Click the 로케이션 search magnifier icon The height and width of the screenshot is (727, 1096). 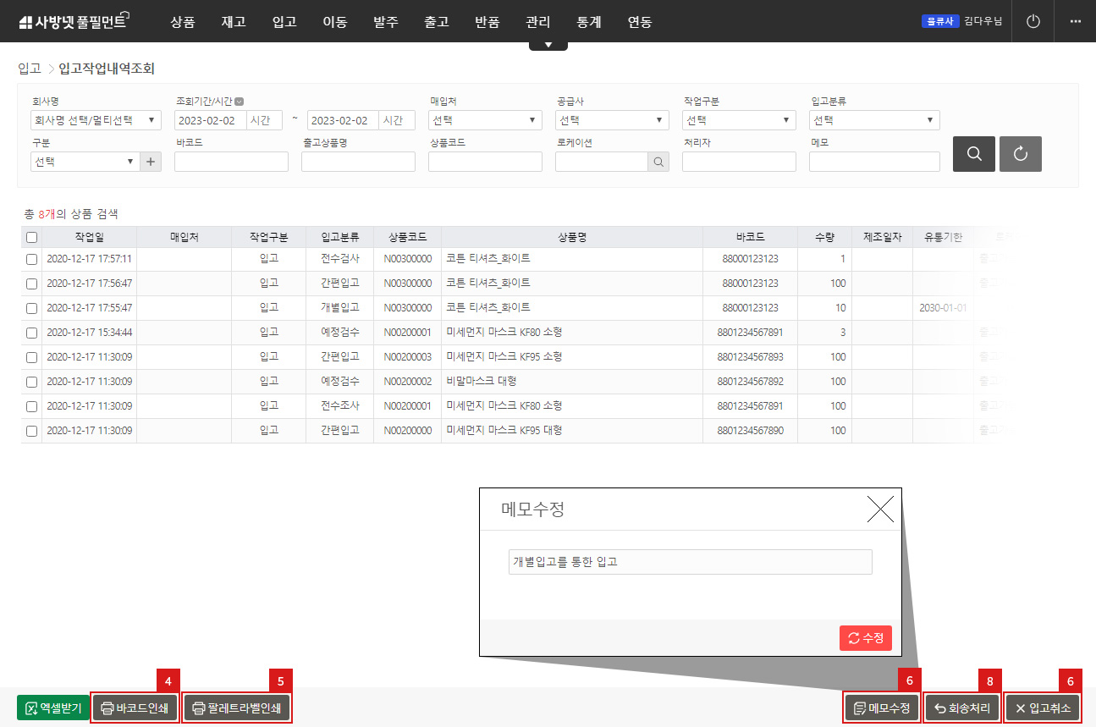658,162
